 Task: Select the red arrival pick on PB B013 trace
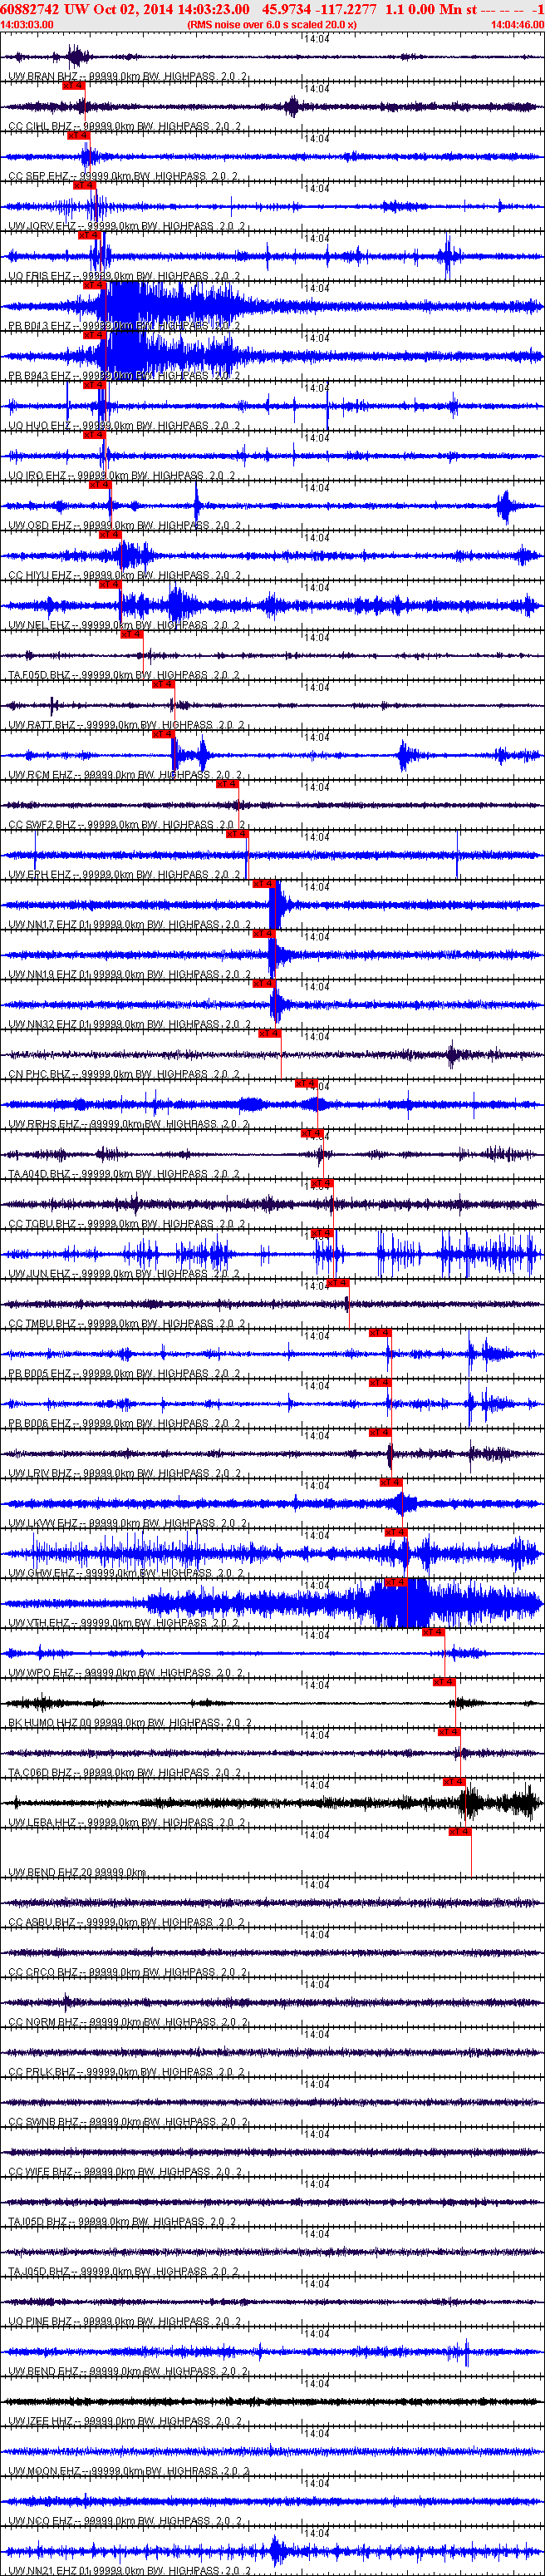[x=94, y=285]
